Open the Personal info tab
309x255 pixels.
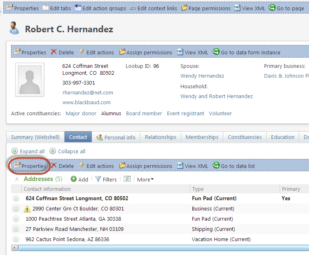(116, 137)
